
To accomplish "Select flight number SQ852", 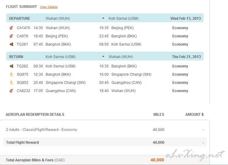I will click(x=23, y=83).
